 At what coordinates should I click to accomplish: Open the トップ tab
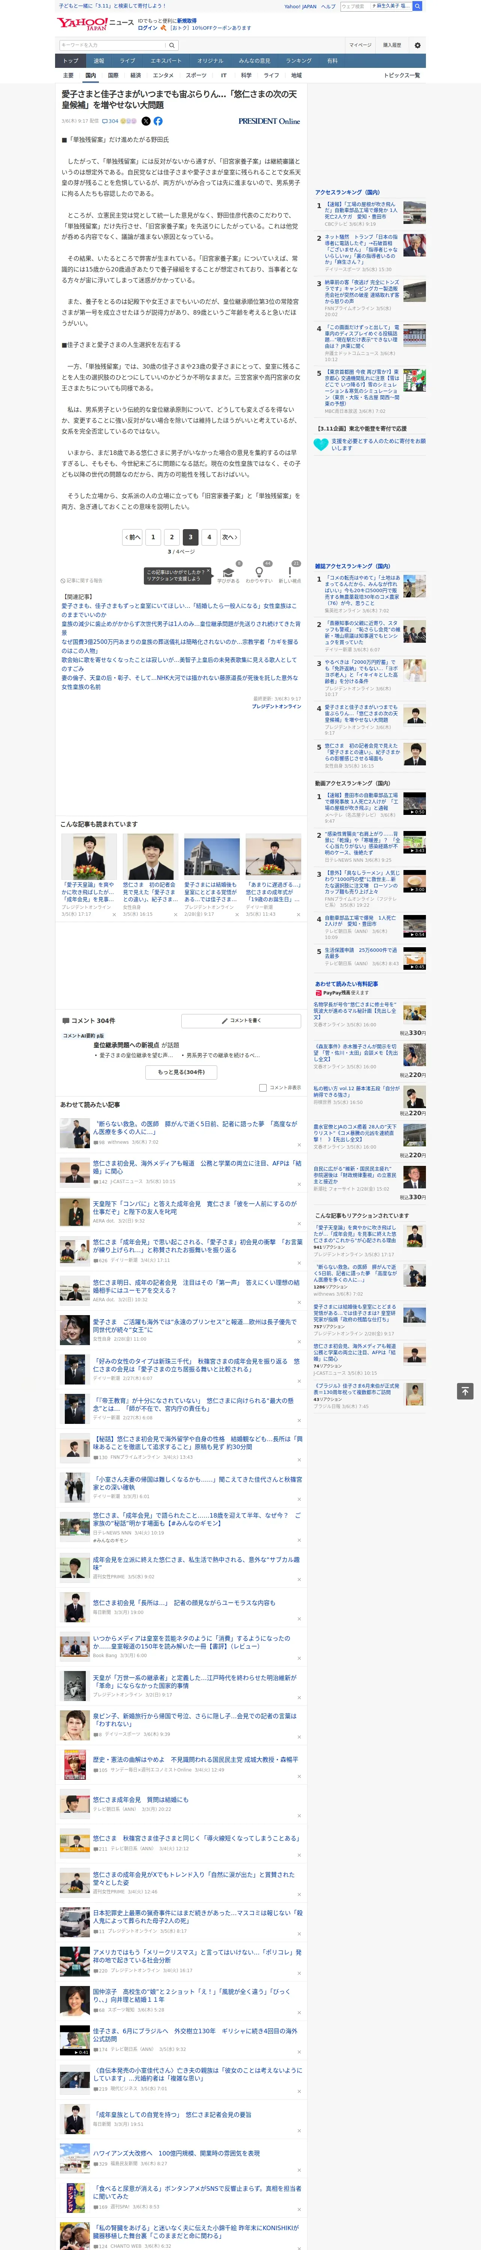[x=71, y=61]
